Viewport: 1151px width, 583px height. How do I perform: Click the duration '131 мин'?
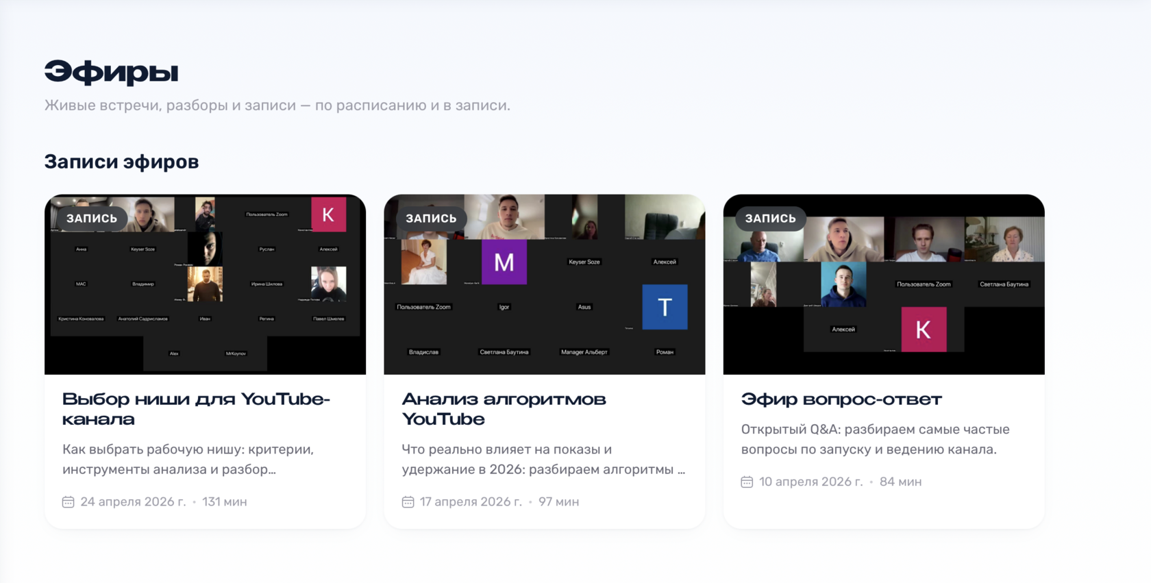click(225, 502)
